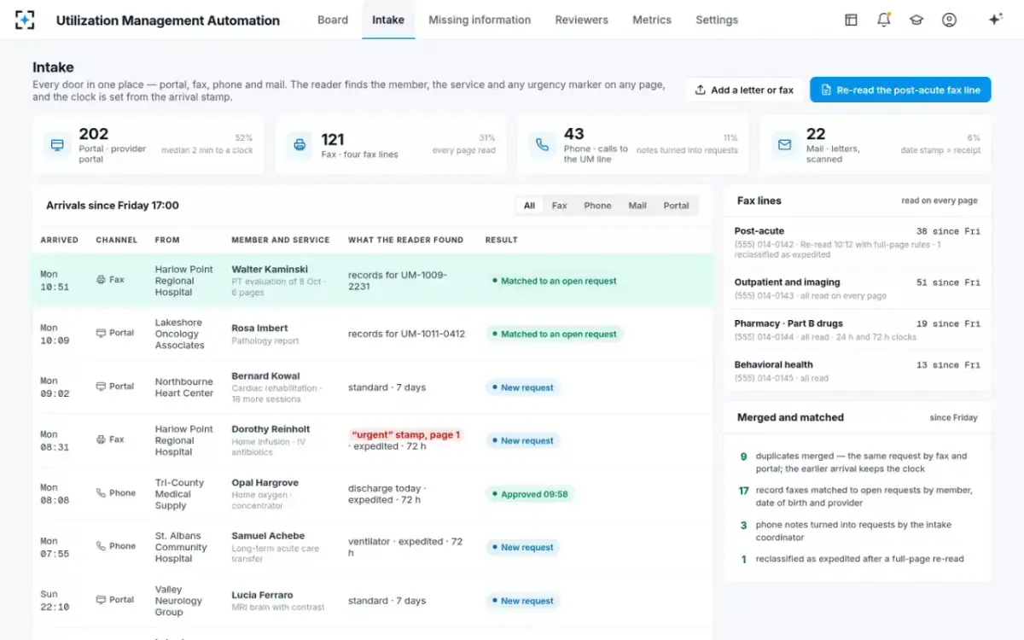
Task: Open the layout panel icon
Action: coord(851,20)
